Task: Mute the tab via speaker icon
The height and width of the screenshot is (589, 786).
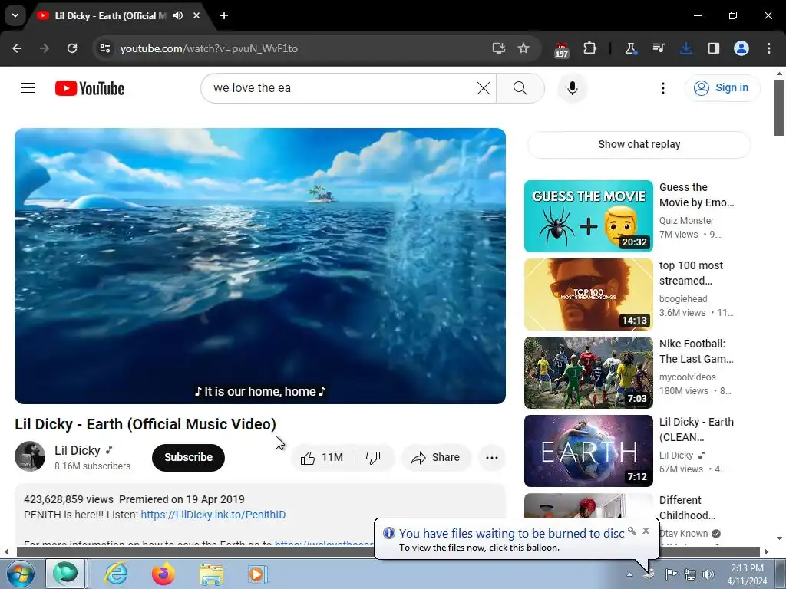Action: [x=178, y=15]
